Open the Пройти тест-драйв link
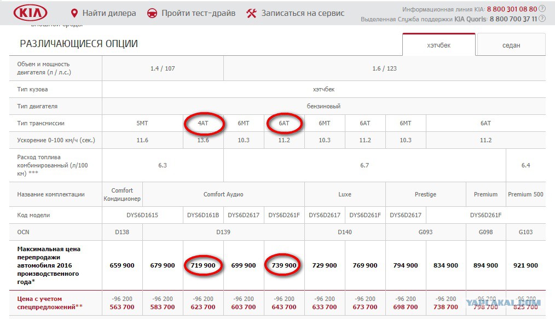The width and height of the screenshot is (555, 319). point(199,13)
